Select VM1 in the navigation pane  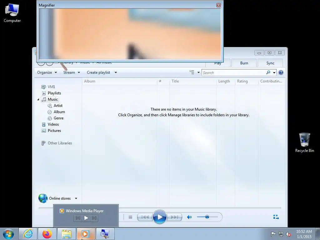coord(51,87)
